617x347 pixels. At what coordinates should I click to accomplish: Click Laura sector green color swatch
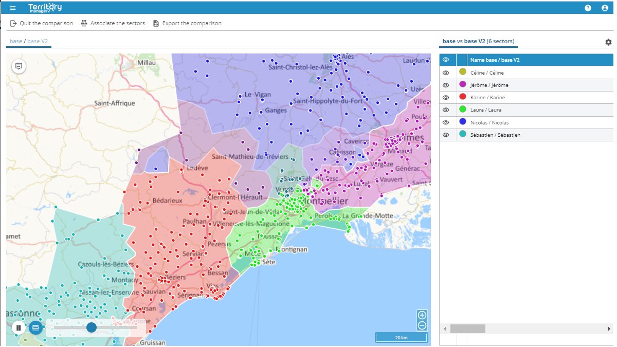click(462, 109)
